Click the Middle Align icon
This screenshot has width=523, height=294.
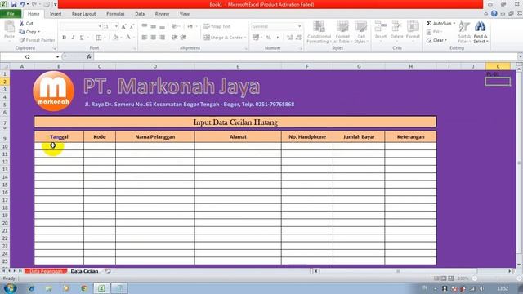(154, 26)
